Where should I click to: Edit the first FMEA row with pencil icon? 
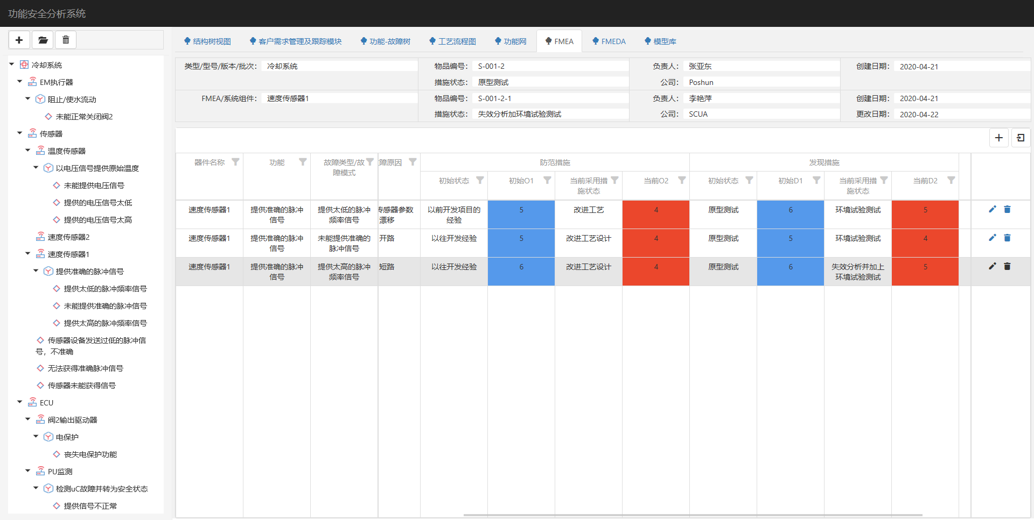click(992, 209)
